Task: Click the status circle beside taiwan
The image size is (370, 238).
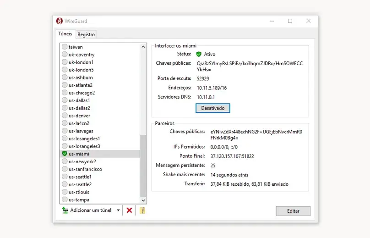Action: click(x=65, y=47)
